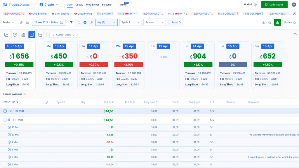Open the line chart view
This screenshot has width=299, height=168.
6,35
